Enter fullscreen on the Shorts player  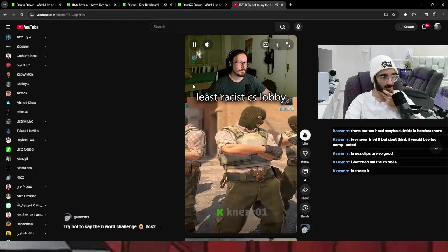click(x=288, y=44)
